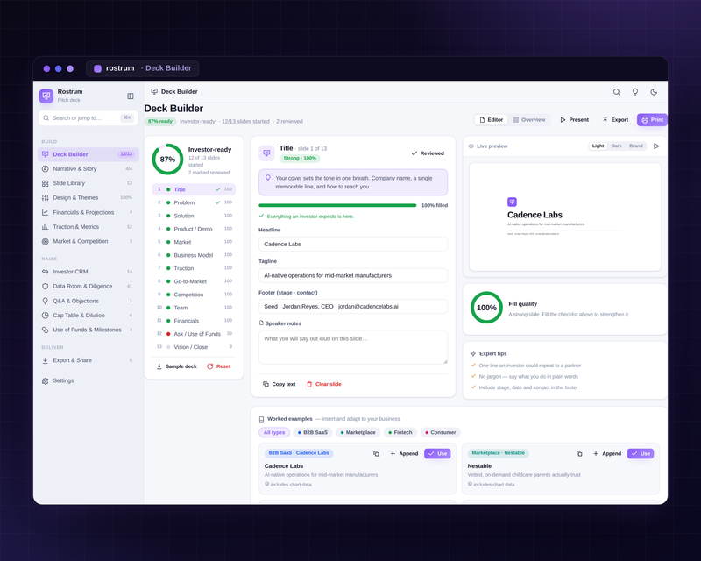
Task: Switch to the Overview tab
Action: tap(529, 119)
